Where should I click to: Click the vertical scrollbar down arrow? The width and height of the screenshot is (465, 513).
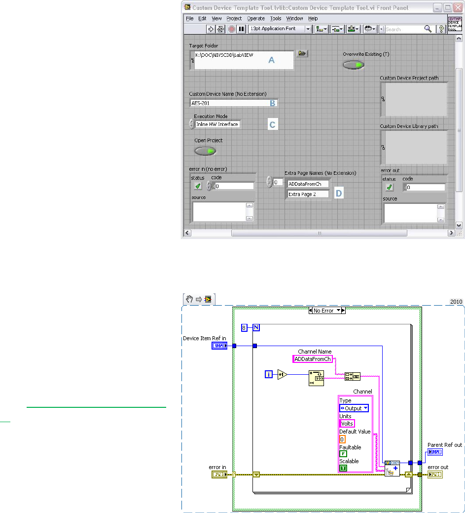click(x=459, y=225)
